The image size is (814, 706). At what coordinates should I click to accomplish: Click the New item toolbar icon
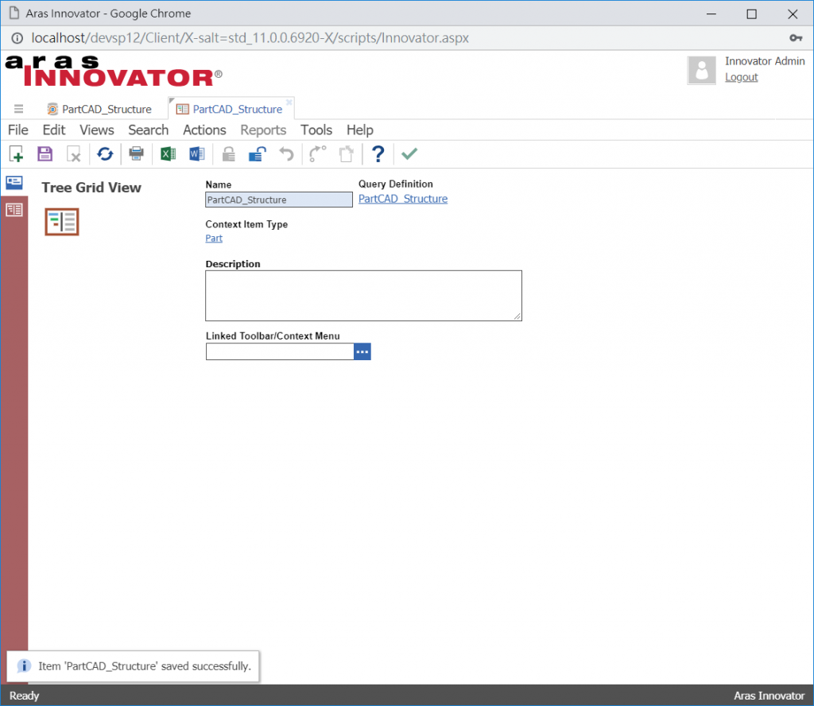pos(16,154)
